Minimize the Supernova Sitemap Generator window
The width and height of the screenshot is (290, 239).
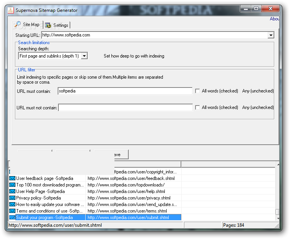(x=246, y=8)
